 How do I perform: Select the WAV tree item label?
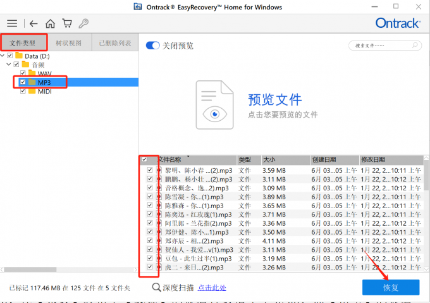click(x=45, y=73)
